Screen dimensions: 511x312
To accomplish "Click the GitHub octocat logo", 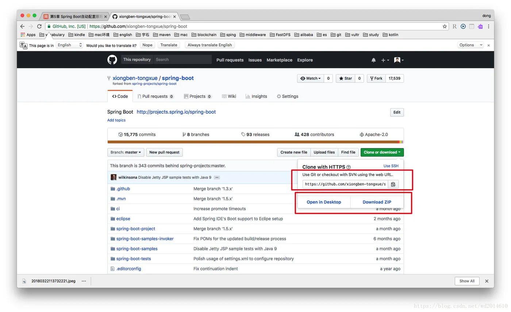I will point(112,60).
